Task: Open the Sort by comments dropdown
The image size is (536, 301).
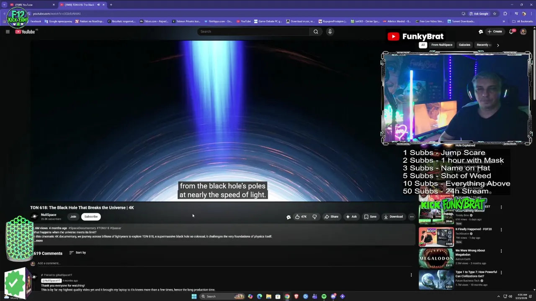Action: 77,253
